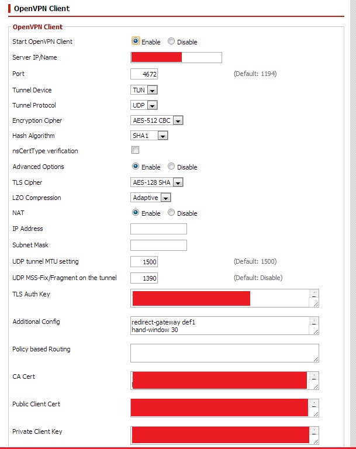The height and width of the screenshot is (449, 356).
Task: Select Disable for Advanced Options
Action: (171, 167)
